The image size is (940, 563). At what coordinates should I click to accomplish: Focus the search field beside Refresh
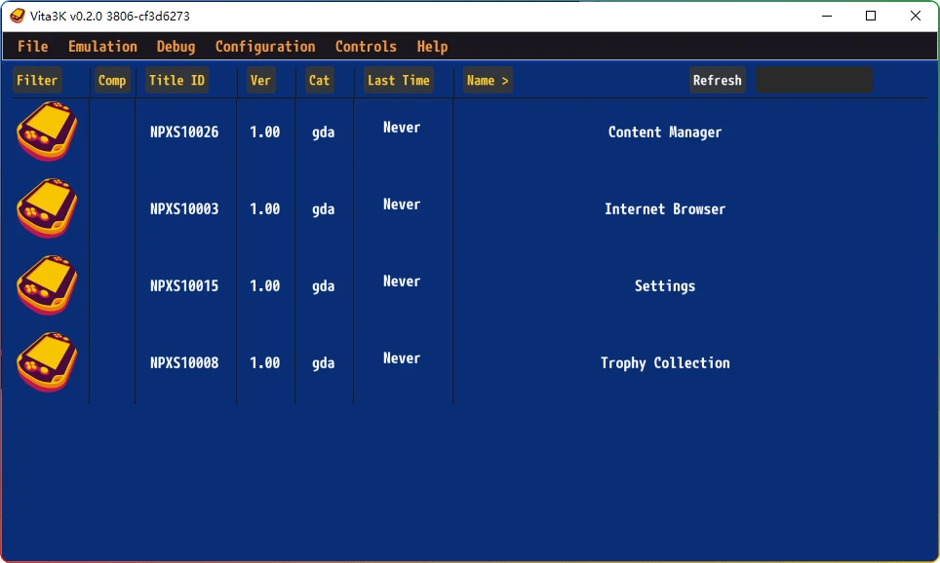point(813,80)
